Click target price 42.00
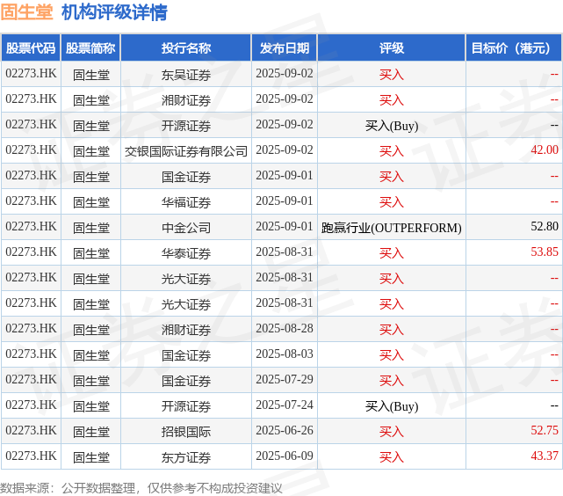 point(545,150)
